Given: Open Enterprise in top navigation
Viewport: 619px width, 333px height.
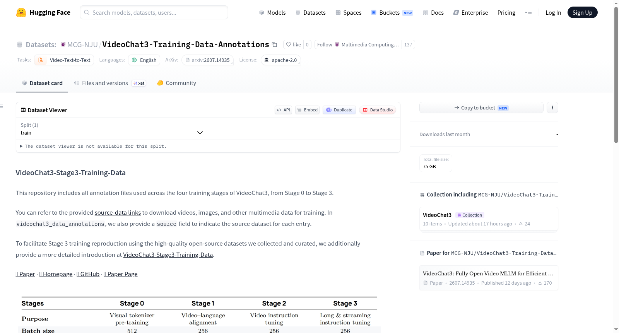Looking at the screenshot, I should 470,12.
